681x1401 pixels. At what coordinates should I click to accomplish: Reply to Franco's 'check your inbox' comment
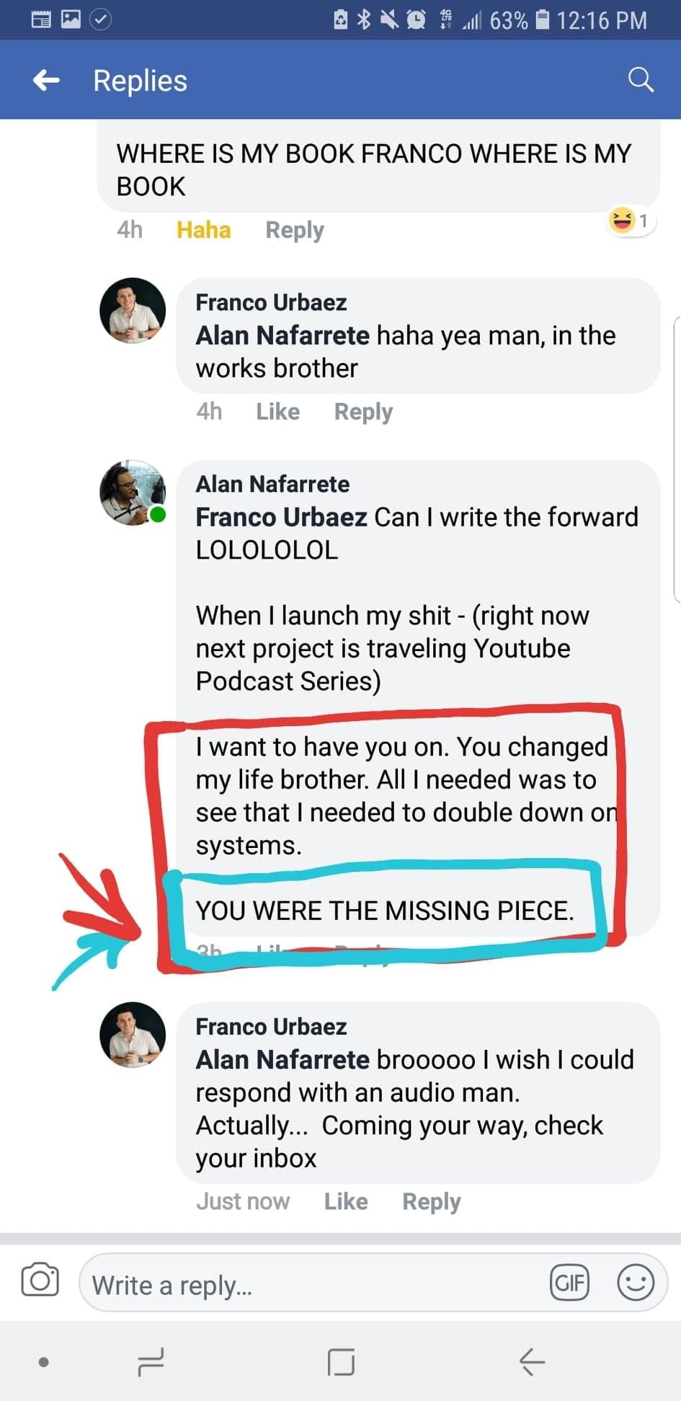(431, 1201)
